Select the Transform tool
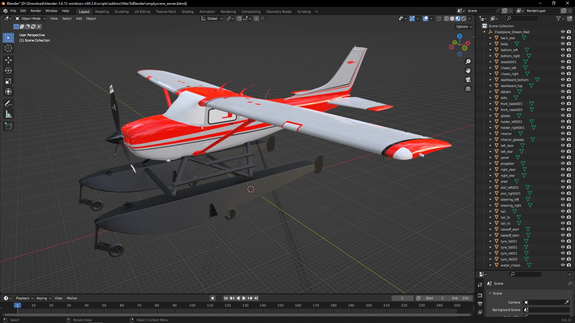This screenshot has width=575, height=323. click(8, 92)
